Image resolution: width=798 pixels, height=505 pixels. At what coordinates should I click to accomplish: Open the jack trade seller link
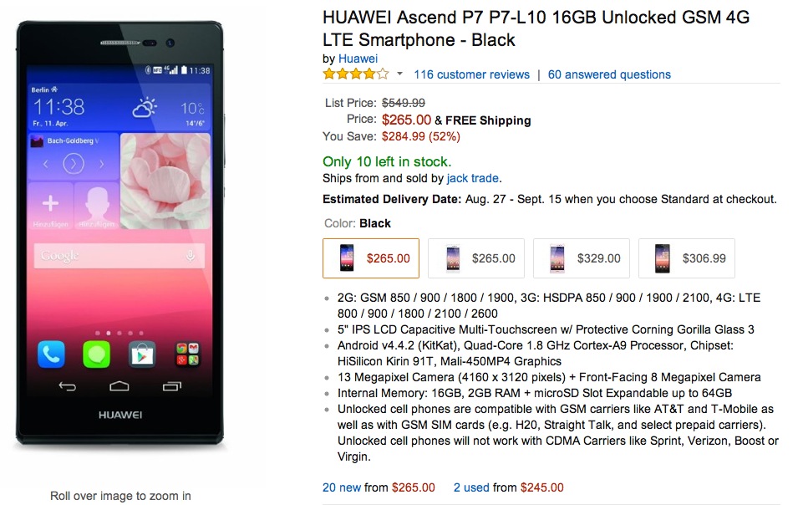[472, 178]
